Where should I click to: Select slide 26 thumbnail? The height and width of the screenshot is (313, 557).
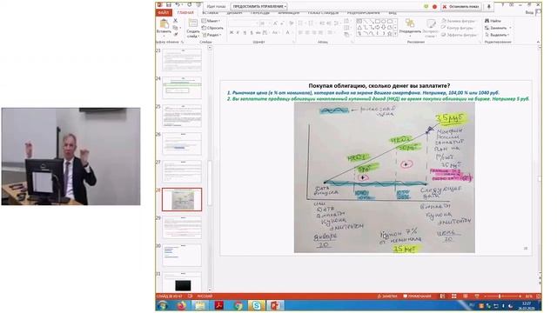[x=182, y=143]
